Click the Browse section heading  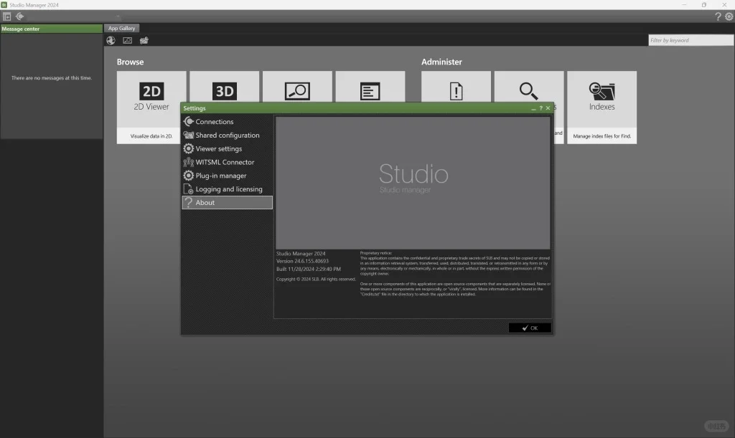click(131, 62)
